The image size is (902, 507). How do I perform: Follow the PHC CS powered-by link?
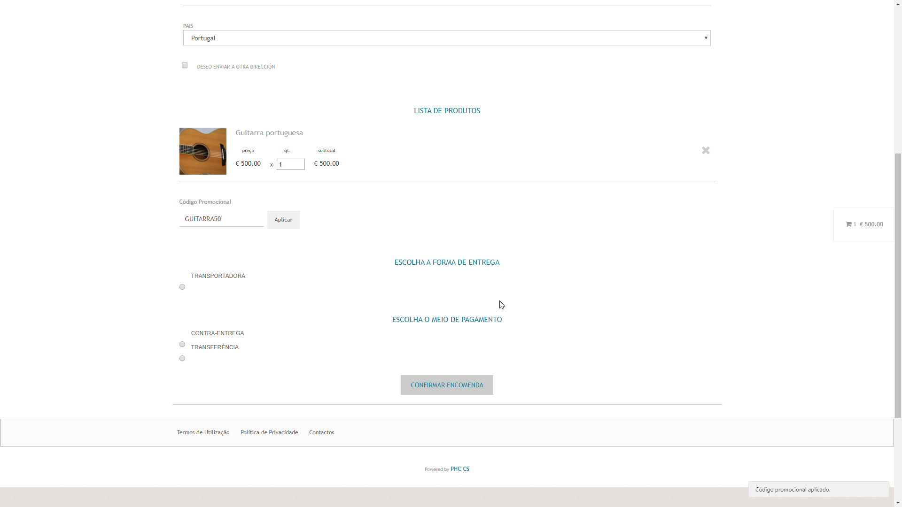point(460,469)
